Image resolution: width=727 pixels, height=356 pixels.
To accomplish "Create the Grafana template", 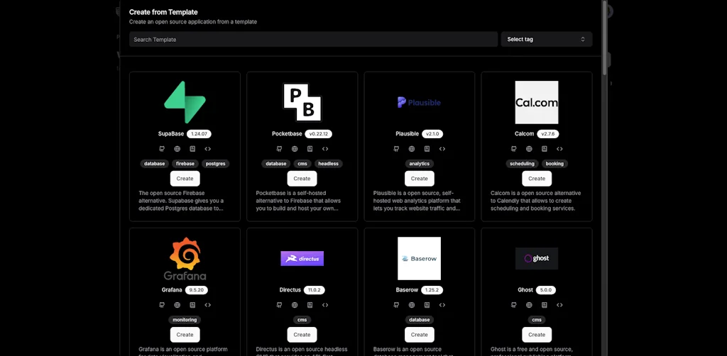I will click(185, 335).
